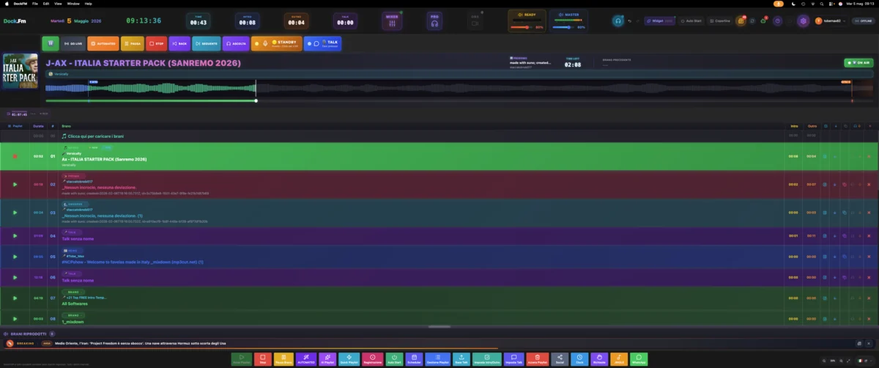879x368 pixels.
Task: Play row 04 Talk senza nome
Action: click(x=15, y=235)
